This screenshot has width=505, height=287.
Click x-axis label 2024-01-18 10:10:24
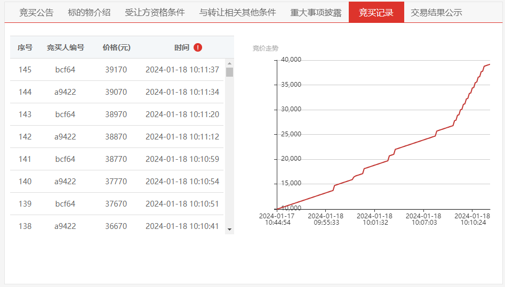472,219
